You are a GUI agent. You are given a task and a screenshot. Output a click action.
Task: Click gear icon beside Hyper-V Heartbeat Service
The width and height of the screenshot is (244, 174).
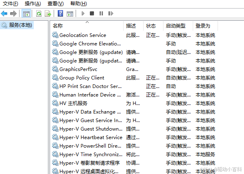55,137
